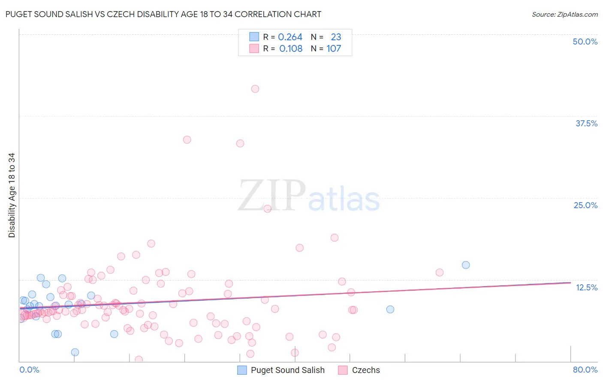Click the R value 0.264 text
The width and height of the screenshot is (603, 382).
click(x=290, y=37)
